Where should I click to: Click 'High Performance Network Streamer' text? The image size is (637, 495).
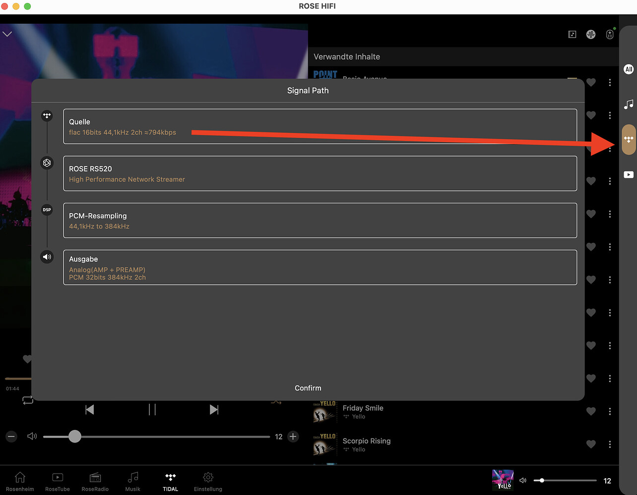[x=127, y=179]
